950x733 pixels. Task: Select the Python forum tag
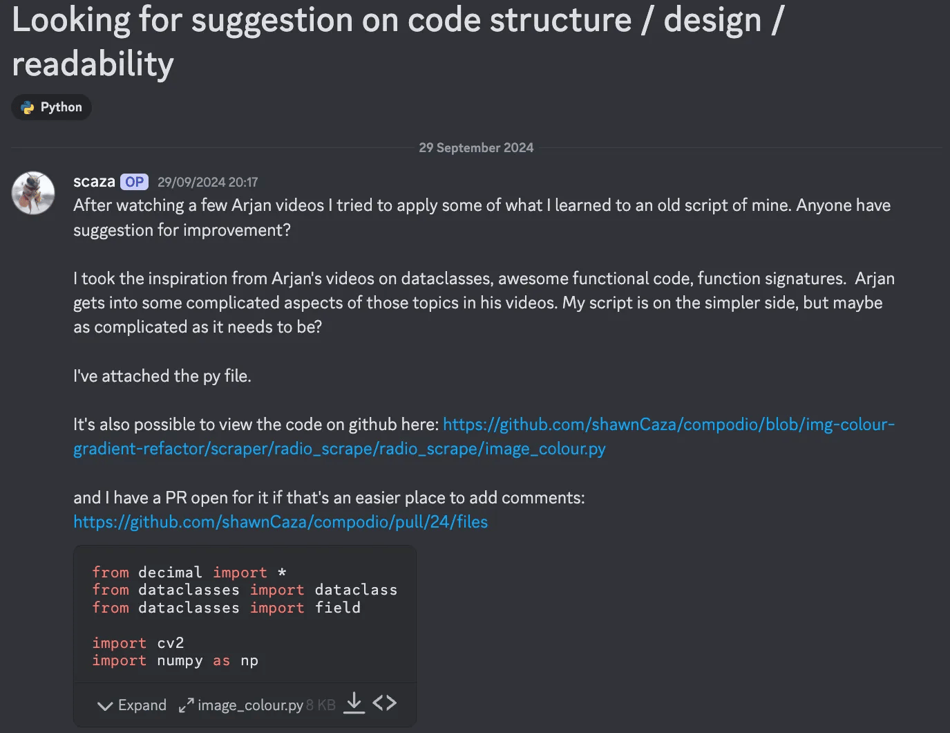click(52, 107)
